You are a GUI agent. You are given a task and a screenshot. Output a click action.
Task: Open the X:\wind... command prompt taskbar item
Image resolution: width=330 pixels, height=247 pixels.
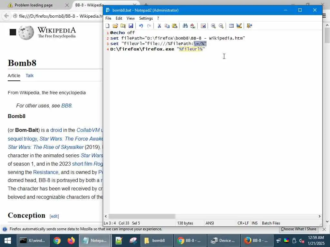[x=33, y=241]
